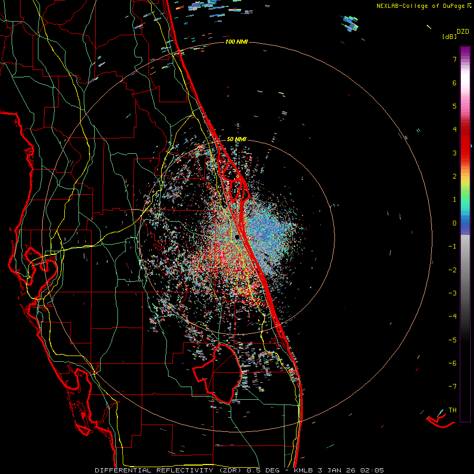Screen dimensions: 474x474
Task: Click the KMLB station identifier text
Action: (303, 470)
